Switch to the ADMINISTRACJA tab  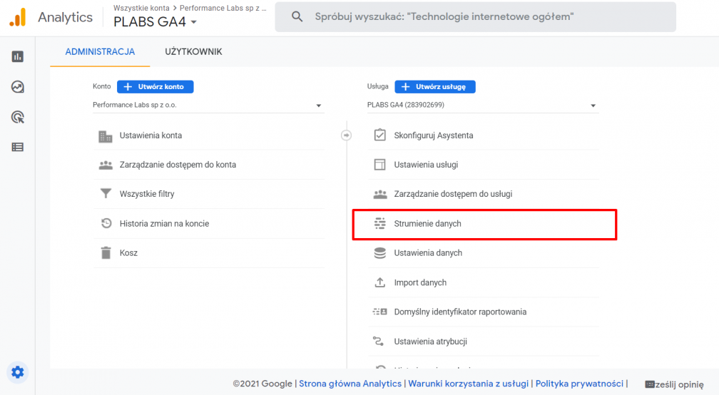[x=100, y=52]
